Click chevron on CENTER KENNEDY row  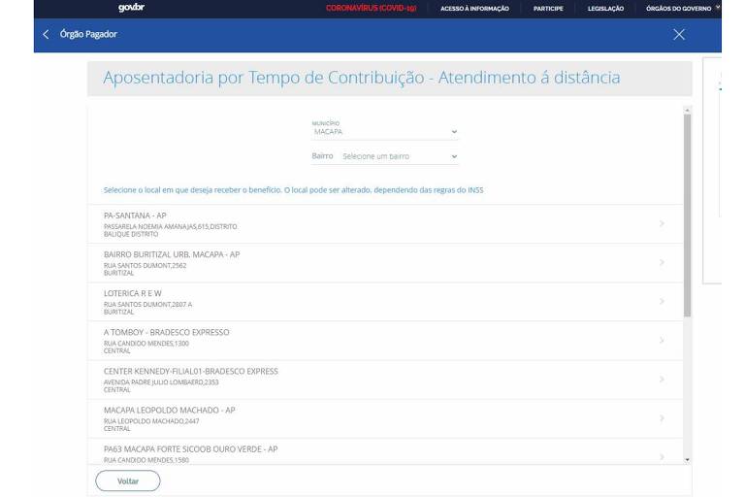(662, 380)
